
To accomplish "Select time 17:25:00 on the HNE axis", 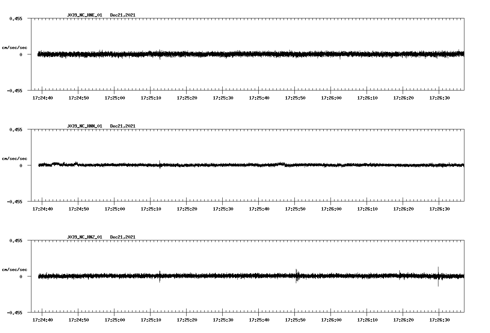I will (115, 98).
